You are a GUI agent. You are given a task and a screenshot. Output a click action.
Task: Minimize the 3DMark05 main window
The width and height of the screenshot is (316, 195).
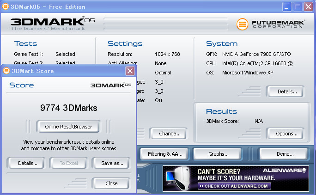click(287, 7)
